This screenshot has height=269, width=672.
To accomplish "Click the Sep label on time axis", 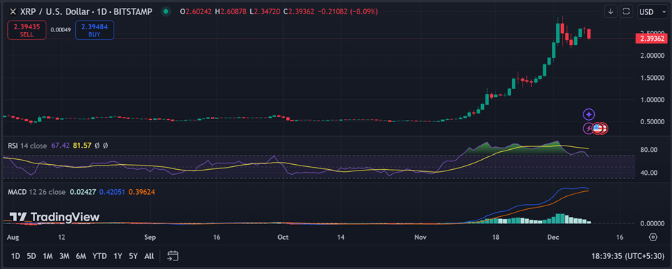I will coord(150,237).
